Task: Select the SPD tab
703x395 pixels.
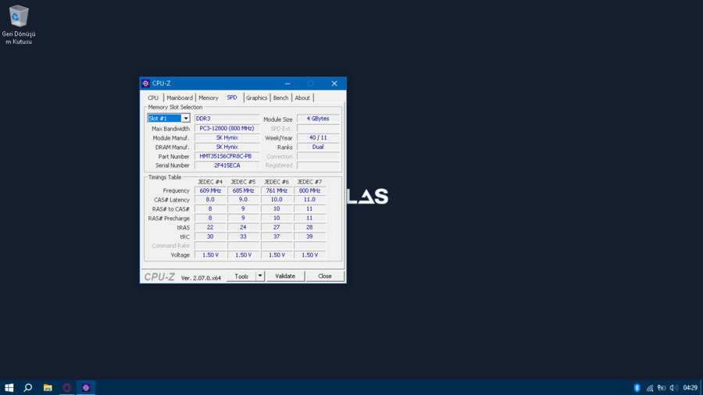Action: (232, 97)
